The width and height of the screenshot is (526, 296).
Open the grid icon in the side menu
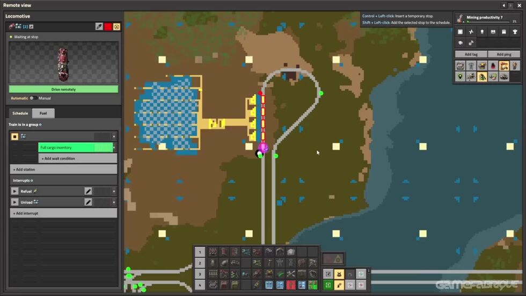coord(461,32)
